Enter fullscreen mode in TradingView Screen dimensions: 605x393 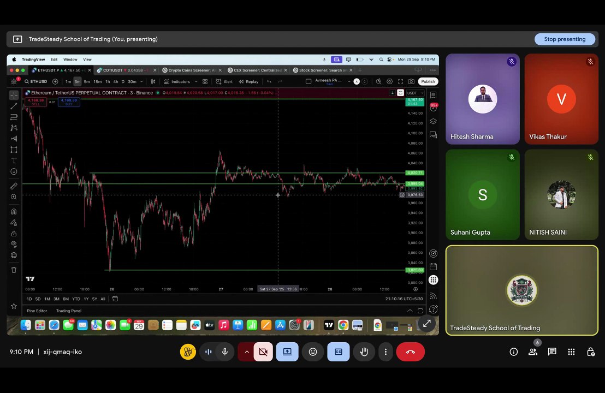[400, 81]
